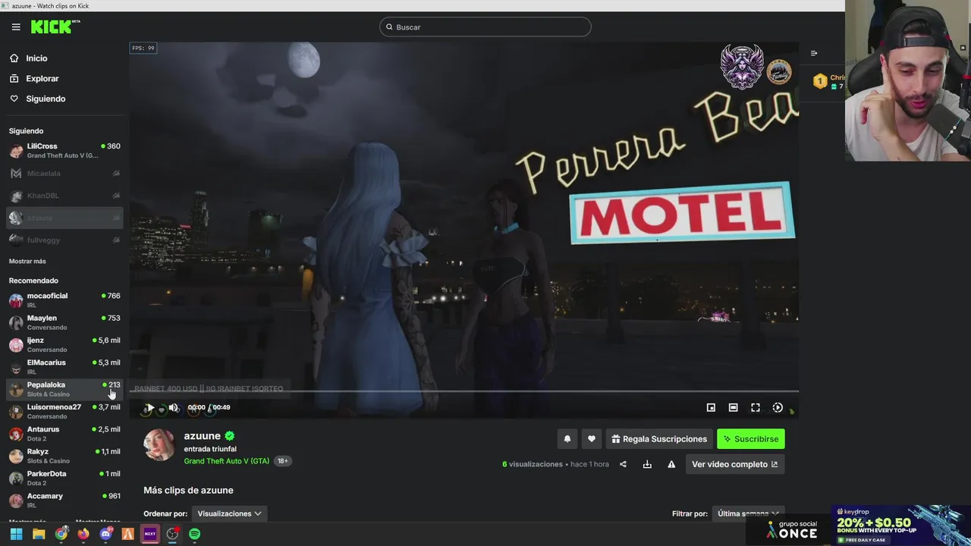Seek along the clip progress bar
The image size is (971, 546).
[464, 392]
